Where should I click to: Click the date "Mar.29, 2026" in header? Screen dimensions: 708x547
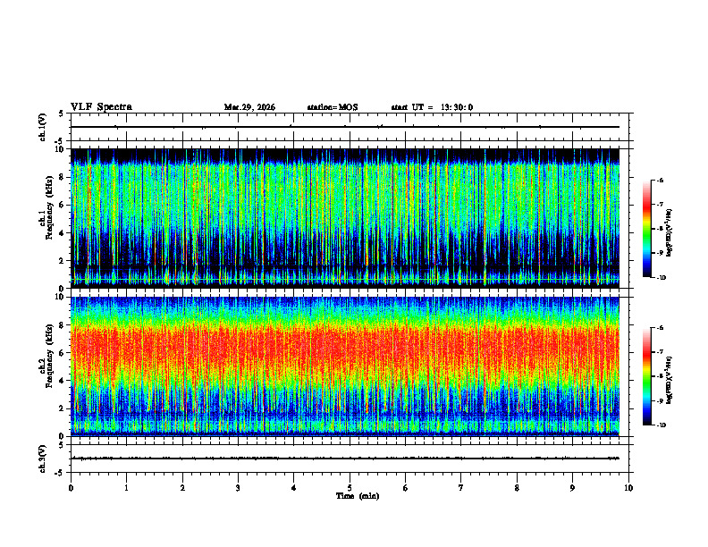tap(249, 107)
